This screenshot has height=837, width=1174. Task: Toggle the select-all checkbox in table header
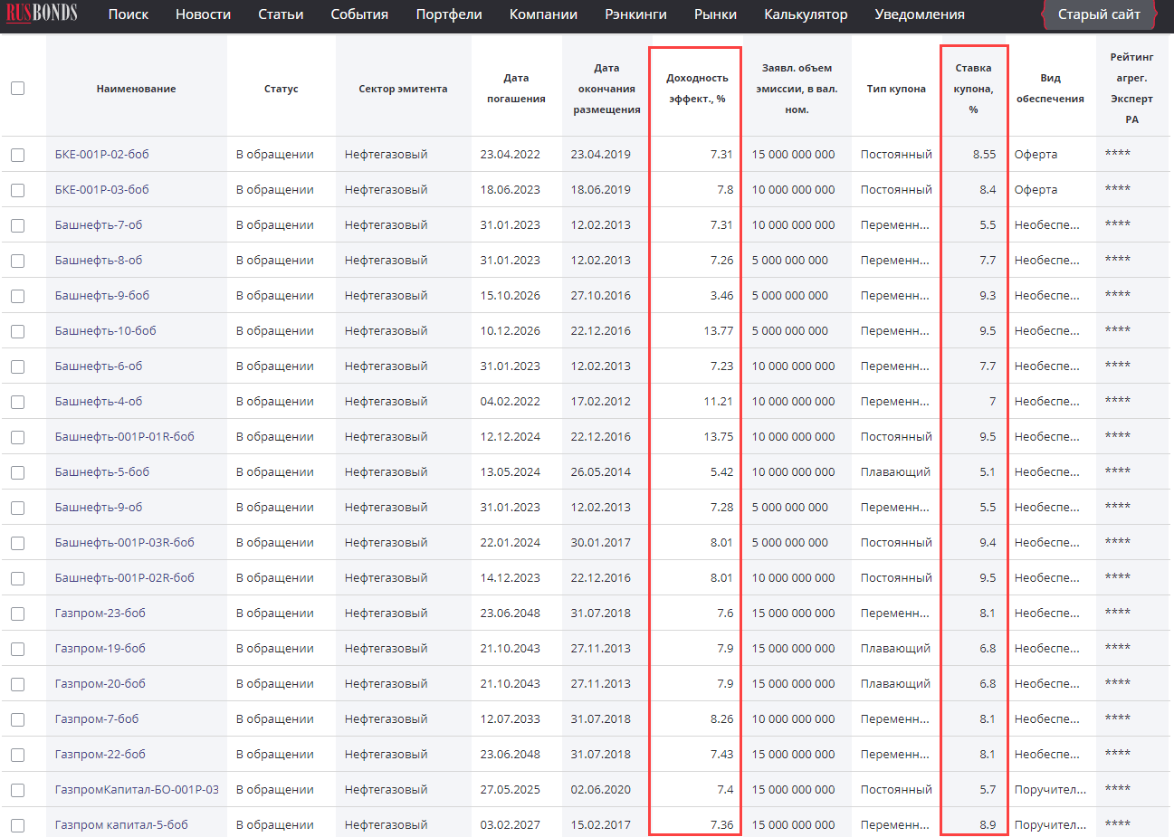[x=18, y=89]
